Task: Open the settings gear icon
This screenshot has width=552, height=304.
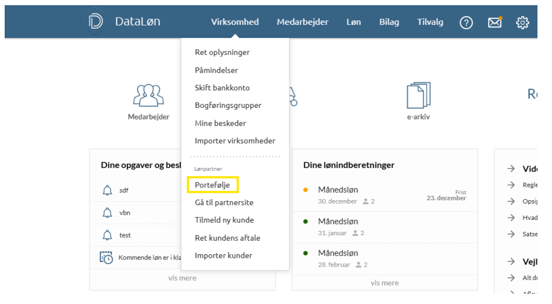Action: tap(522, 22)
